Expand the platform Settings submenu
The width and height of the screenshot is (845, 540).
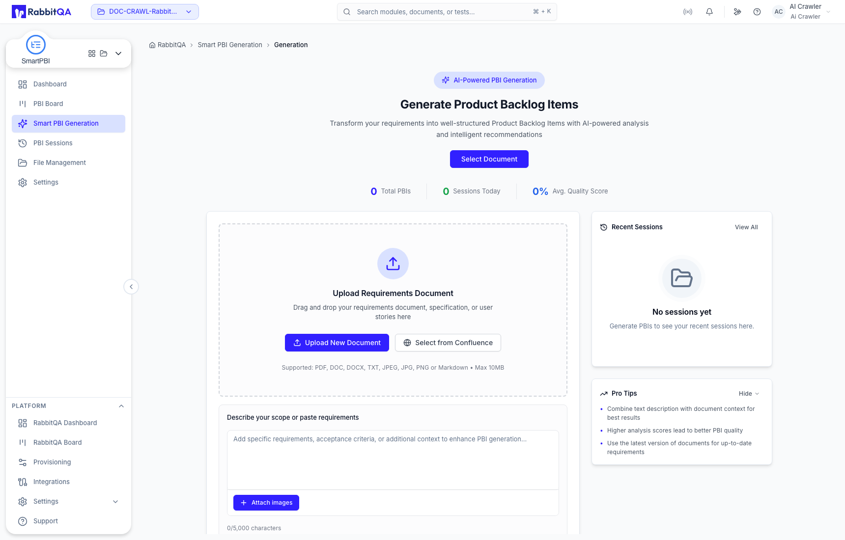pos(115,502)
